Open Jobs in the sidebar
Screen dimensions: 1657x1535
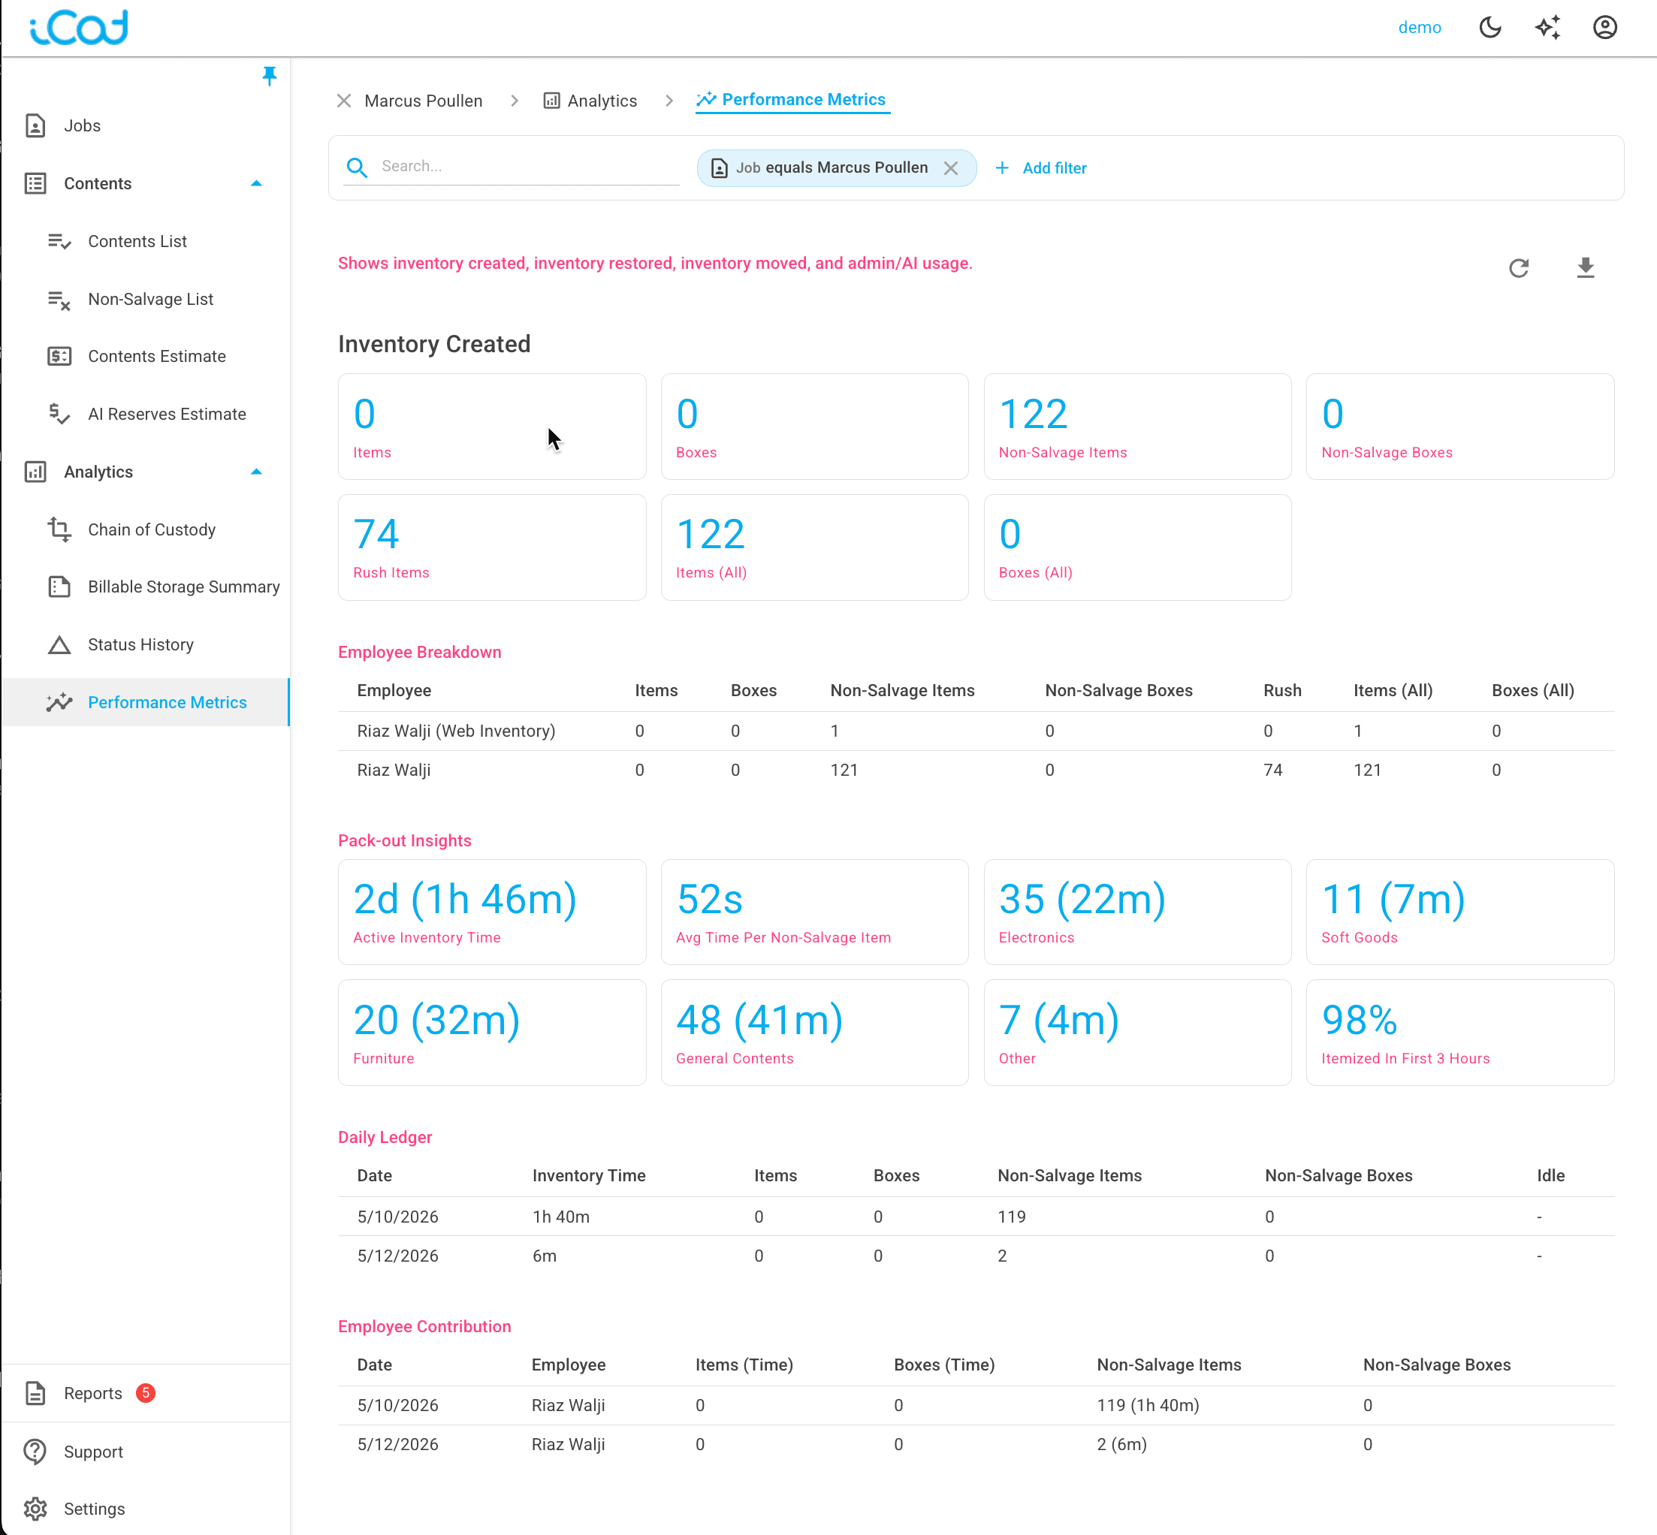coord(82,125)
